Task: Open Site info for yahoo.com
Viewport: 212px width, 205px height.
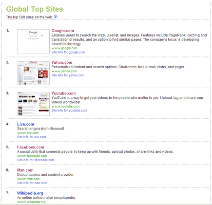Action: 68,75
